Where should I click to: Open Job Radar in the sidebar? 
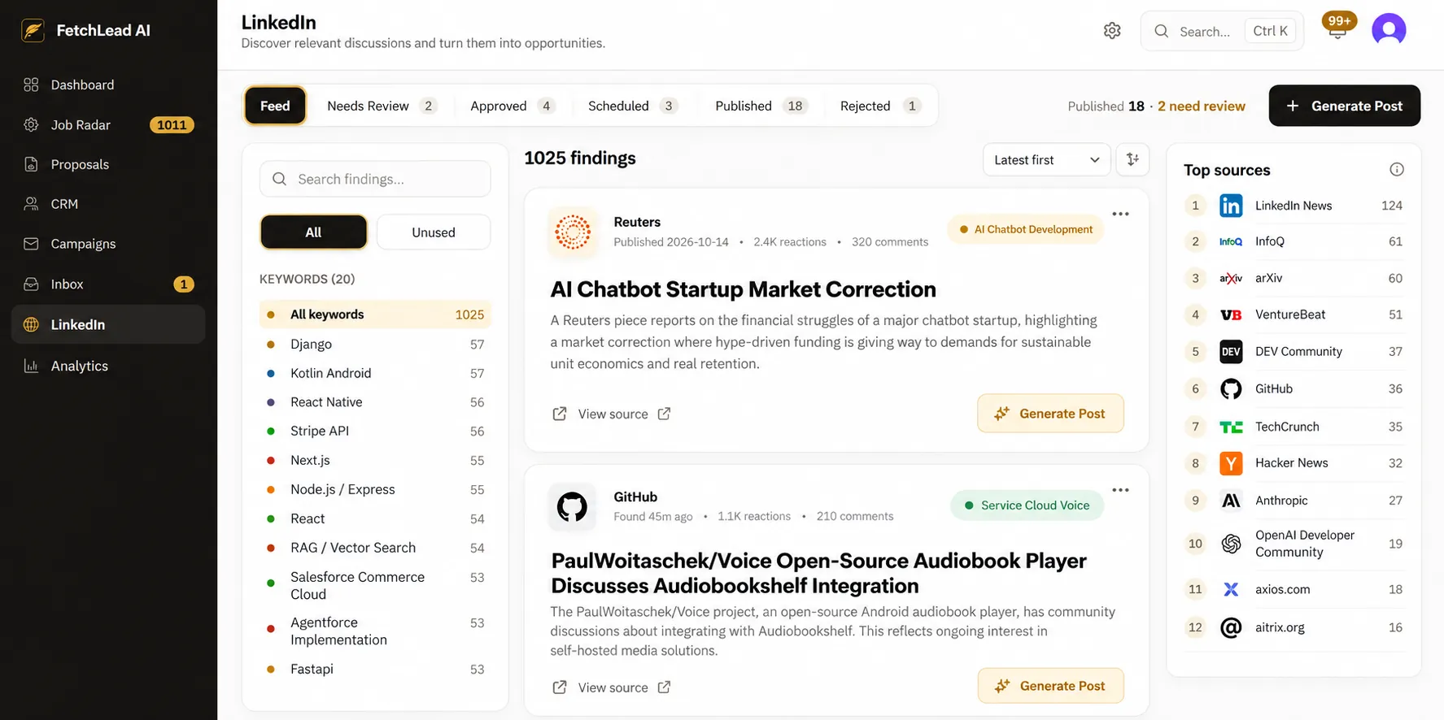point(108,124)
